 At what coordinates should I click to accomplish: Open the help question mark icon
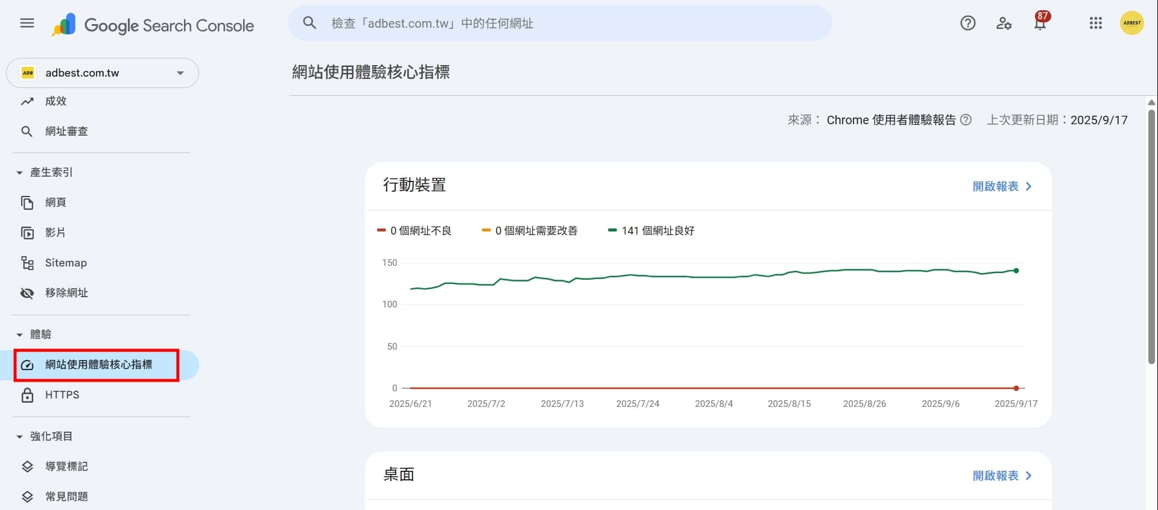[x=968, y=24]
